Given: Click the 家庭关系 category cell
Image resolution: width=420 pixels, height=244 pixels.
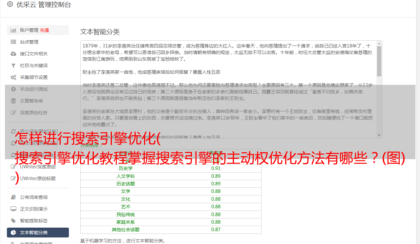Looking at the screenshot, I should pos(126,222).
